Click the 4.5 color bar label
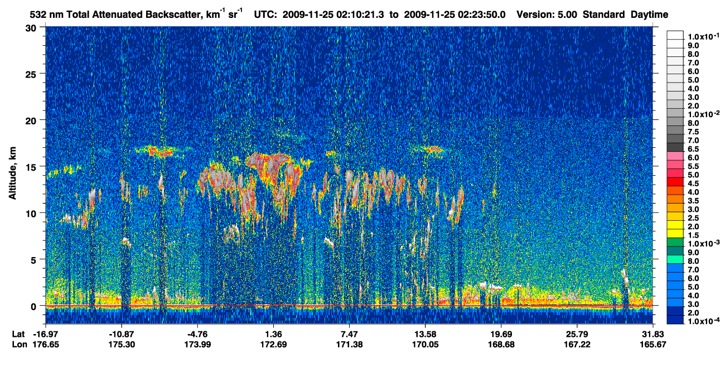Screen dimensions: 725x372 (693, 183)
